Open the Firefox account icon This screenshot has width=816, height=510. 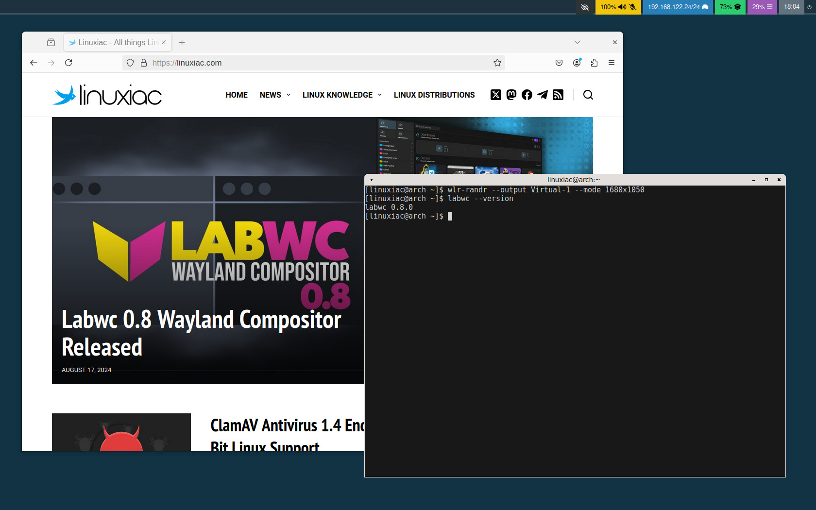[577, 63]
